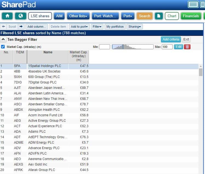Click the Max value input field
This screenshot has width=205, height=174.
click(167, 47)
